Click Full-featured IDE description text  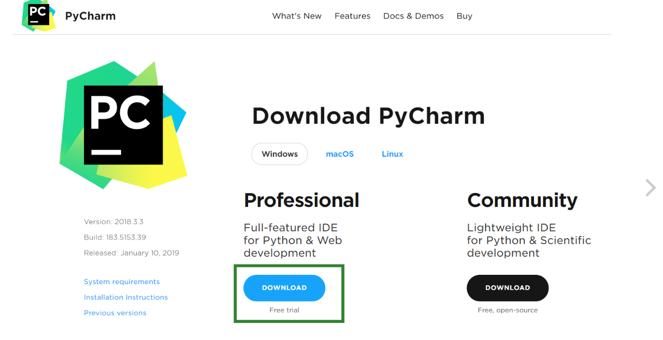click(x=293, y=240)
